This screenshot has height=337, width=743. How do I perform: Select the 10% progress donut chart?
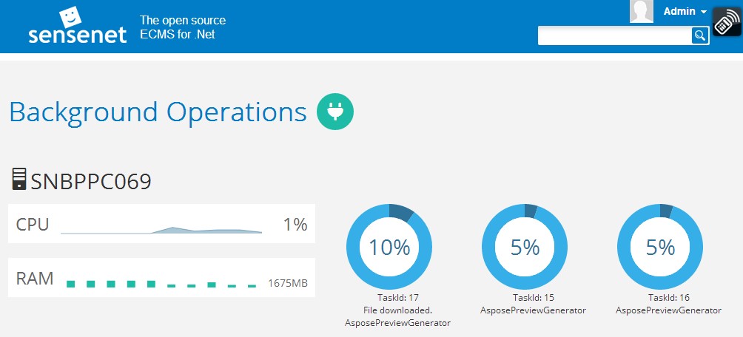click(389, 247)
